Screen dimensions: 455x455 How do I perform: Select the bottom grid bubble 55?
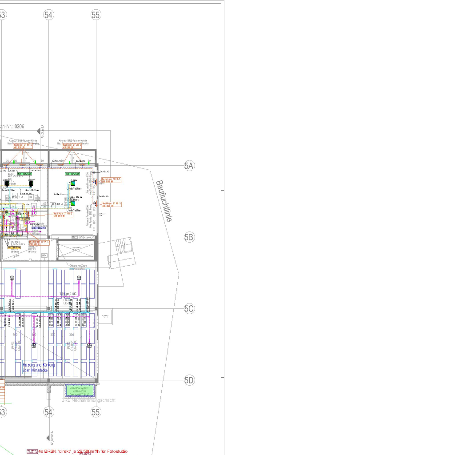[96, 412]
